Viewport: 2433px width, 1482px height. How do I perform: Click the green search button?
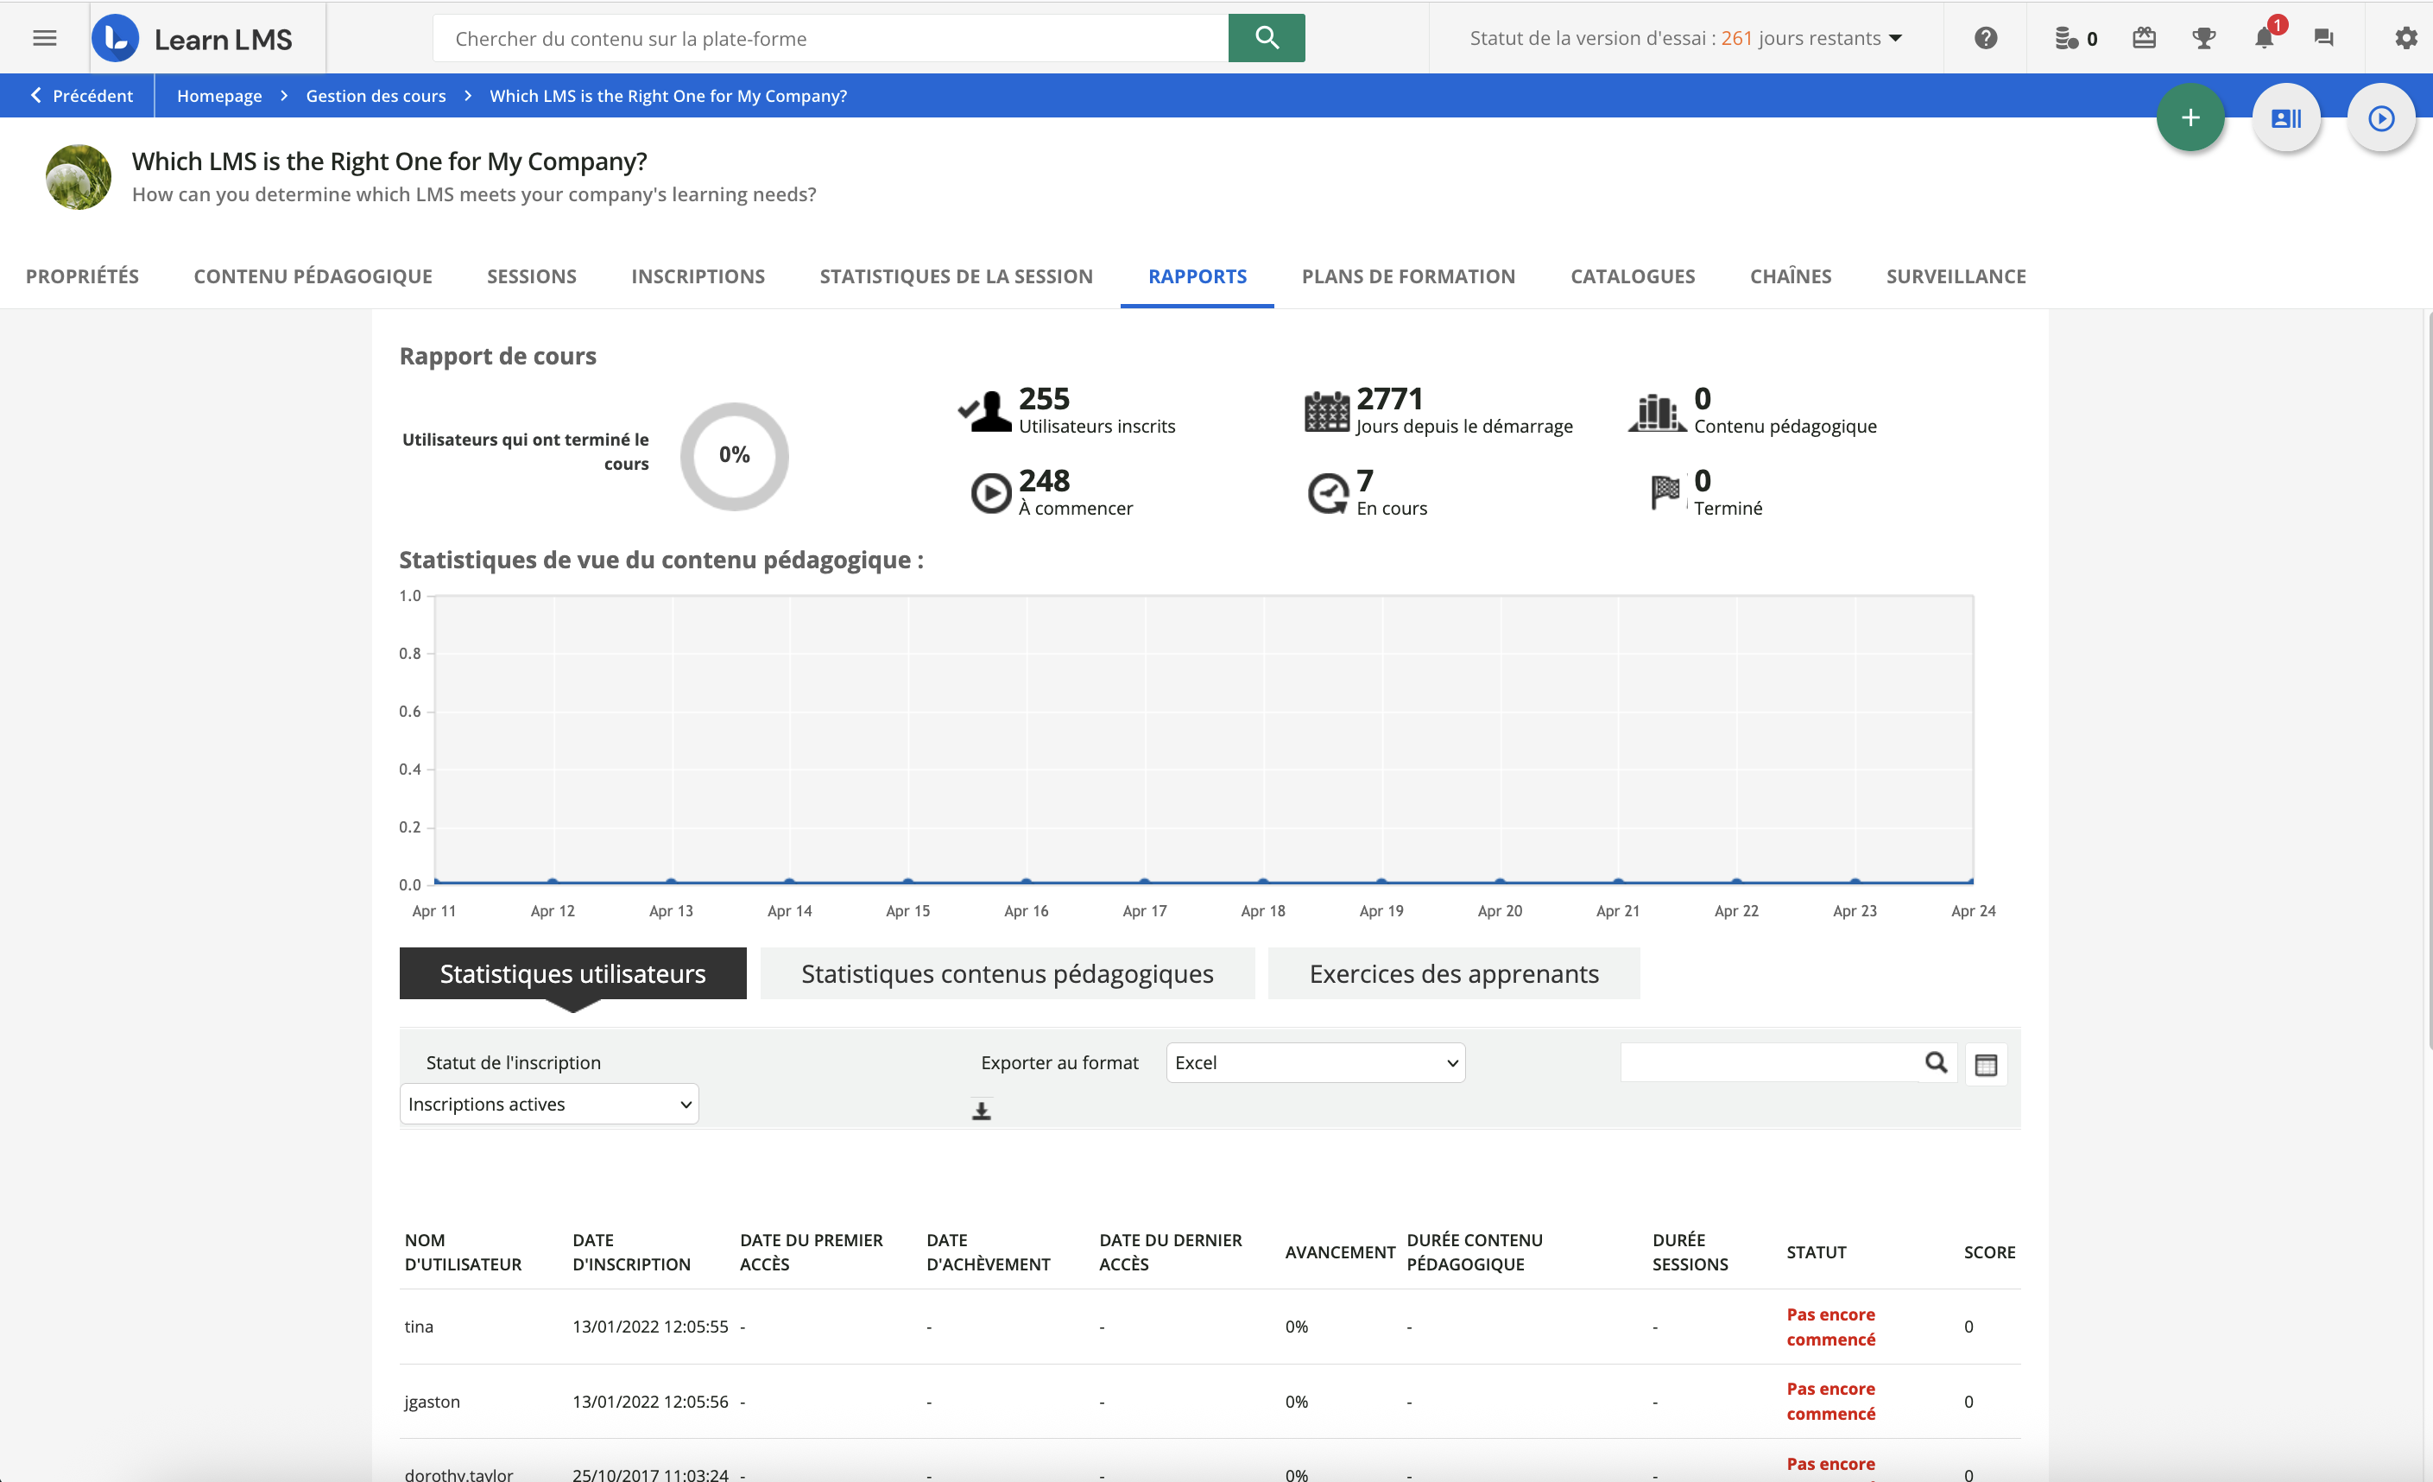pyautogui.click(x=1266, y=39)
